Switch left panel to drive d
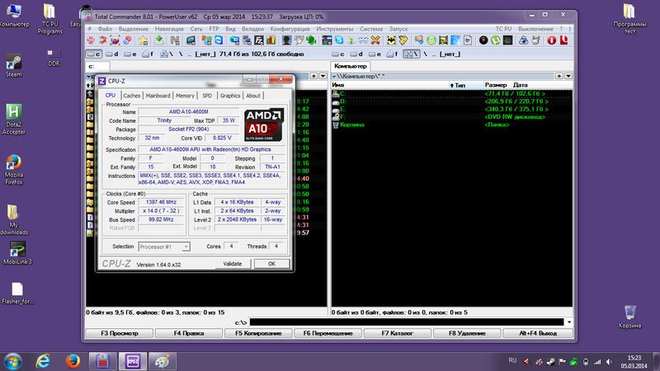 pos(112,54)
